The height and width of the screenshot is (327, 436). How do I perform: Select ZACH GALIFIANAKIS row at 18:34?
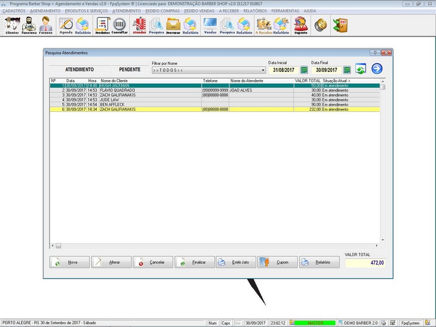coord(215,110)
